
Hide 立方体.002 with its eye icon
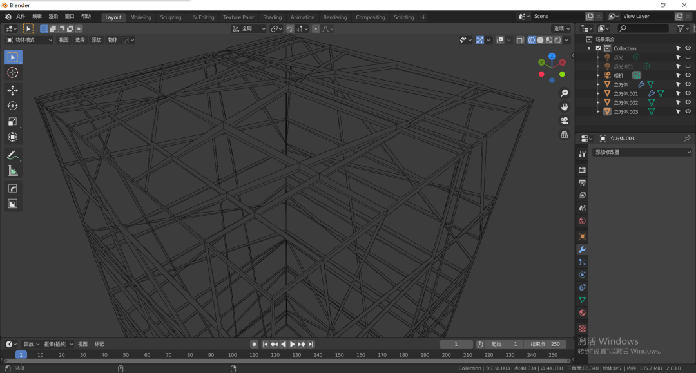click(x=688, y=102)
